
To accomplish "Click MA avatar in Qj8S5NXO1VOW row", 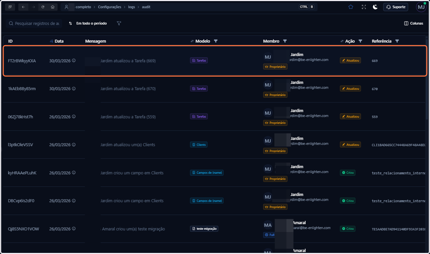I will point(268,225).
